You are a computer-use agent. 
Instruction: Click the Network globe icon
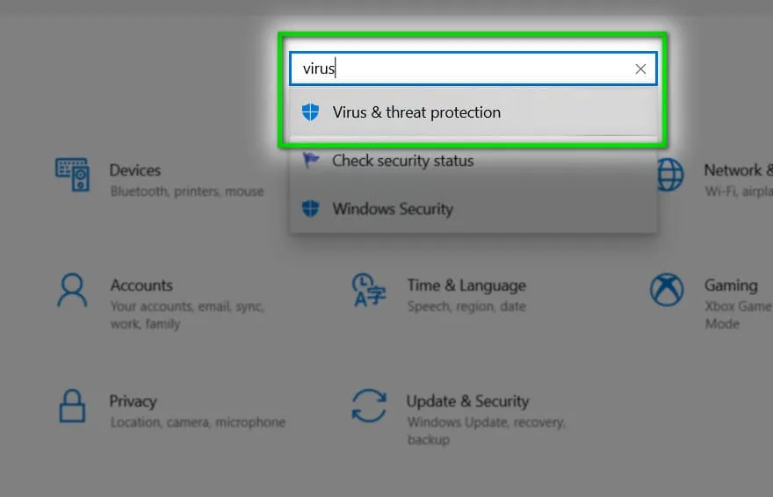coord(670,175)
